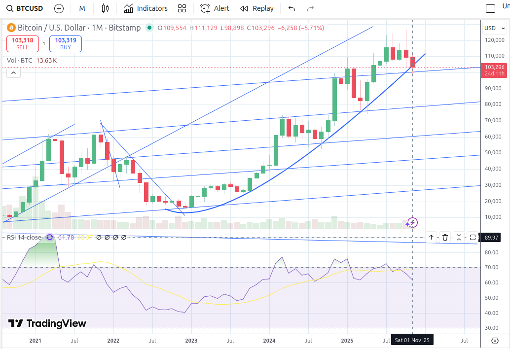Click the 2025 label on time axis
510x349 pixels.
pyautogui.click(x=347, y=341)
